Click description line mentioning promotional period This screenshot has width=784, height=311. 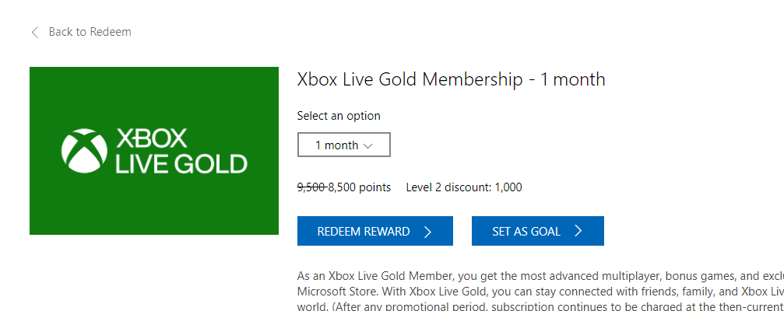(x=540, y=305)
